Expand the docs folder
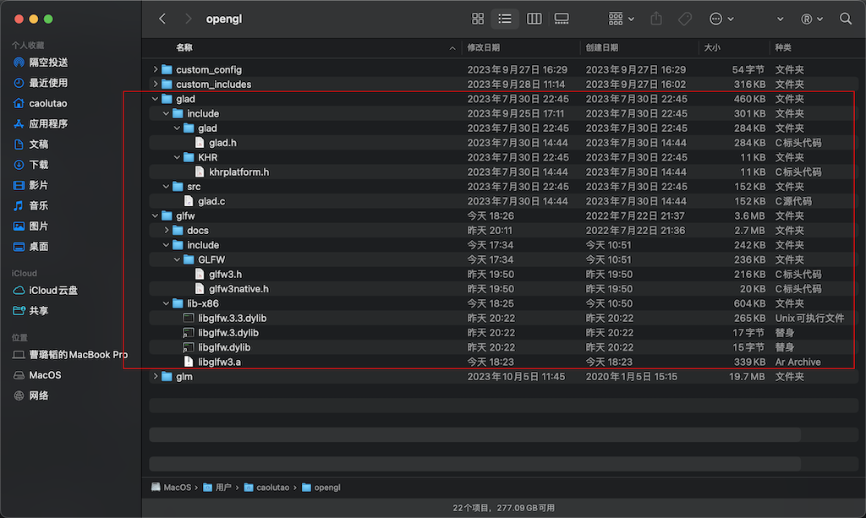The image size is (866, 518). pyautogui.click(x=167, y=230)
